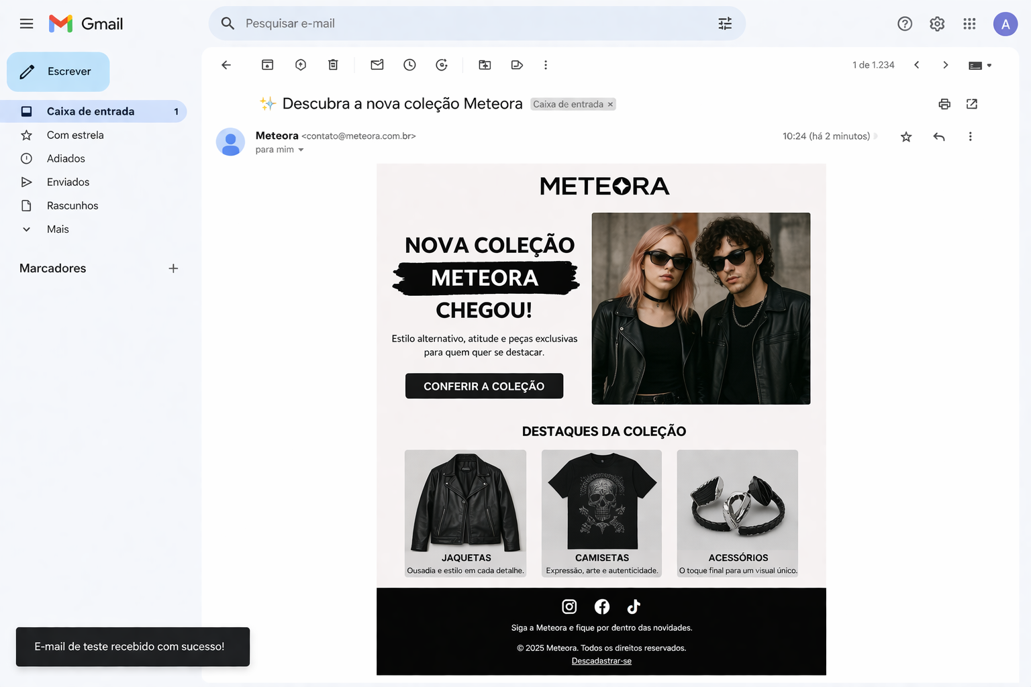Star the Meteora email
This screenshot has height=687, width=1031.
906,136
